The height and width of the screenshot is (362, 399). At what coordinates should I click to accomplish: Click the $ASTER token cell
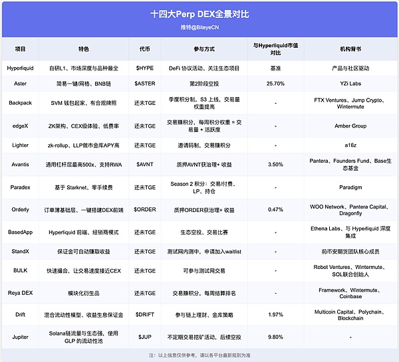(x=144, y=82)
